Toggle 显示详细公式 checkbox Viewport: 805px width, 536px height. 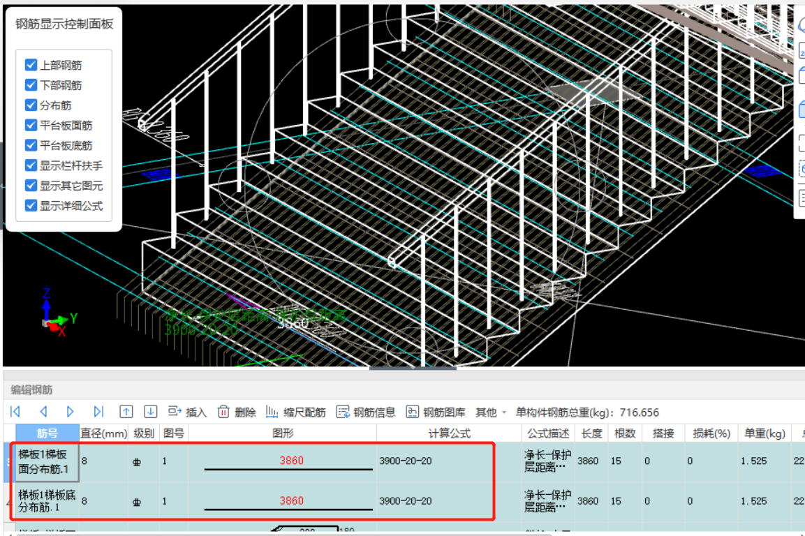click(x=31, y=205)
